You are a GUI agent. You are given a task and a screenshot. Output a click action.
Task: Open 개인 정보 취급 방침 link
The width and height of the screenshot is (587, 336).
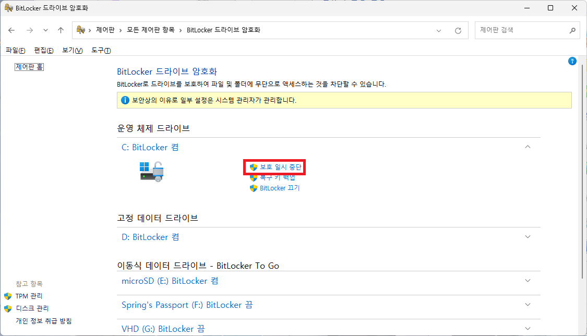coord(43,321)
